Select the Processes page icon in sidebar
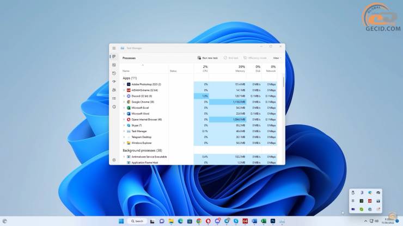Image resolution: width=403 pixels, height=226 pixels. (x=114, y=56)
